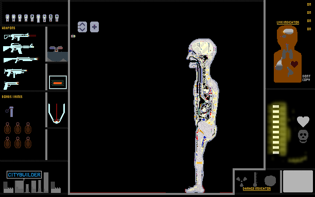Toggle the first 'on' switch
The image size is (315, 197).
pos(309,5)
